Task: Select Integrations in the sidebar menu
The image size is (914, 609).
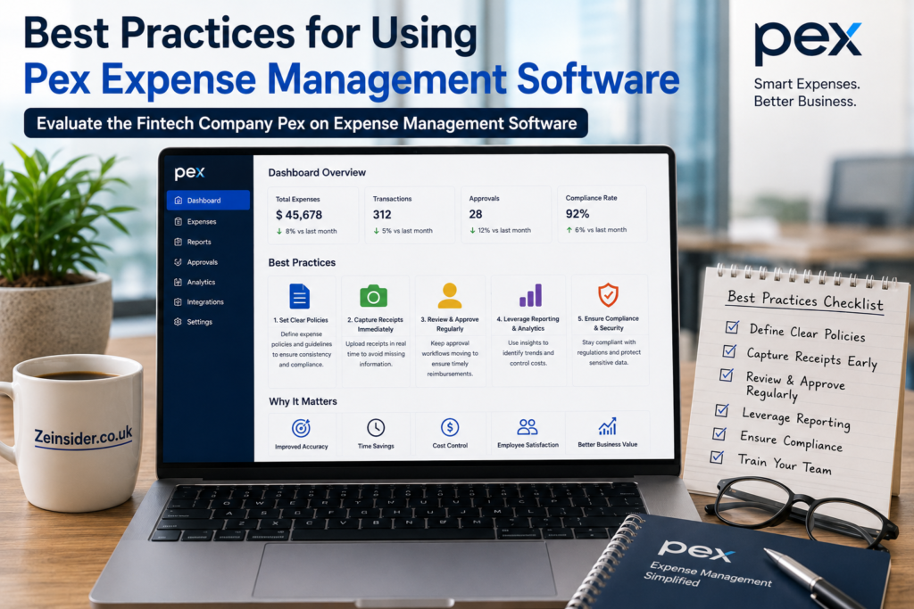Action: (x=208, y=301)
